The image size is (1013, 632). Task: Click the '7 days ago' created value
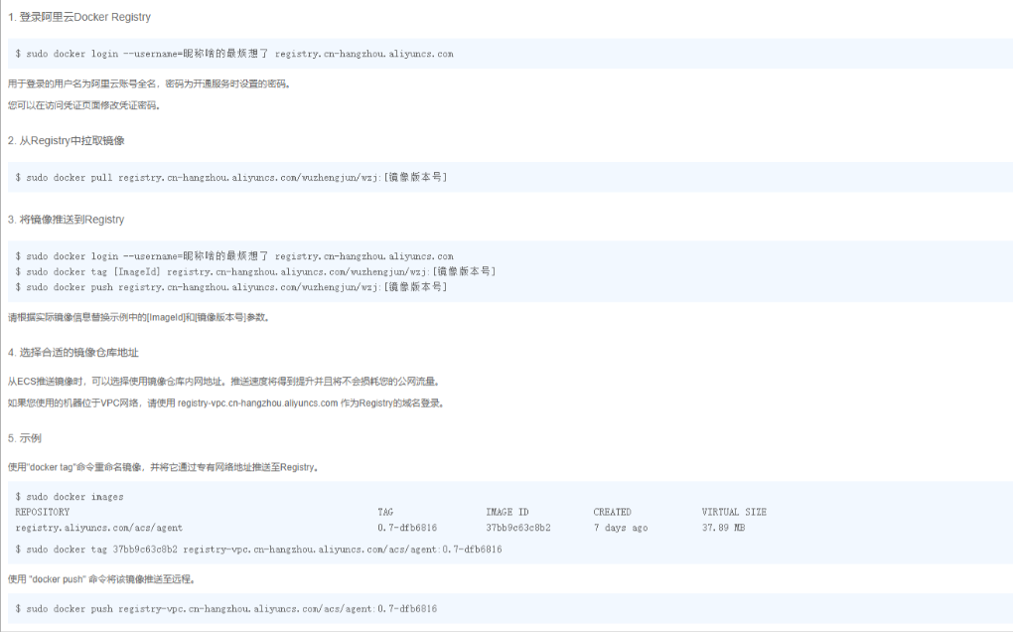tap(621, 528)
